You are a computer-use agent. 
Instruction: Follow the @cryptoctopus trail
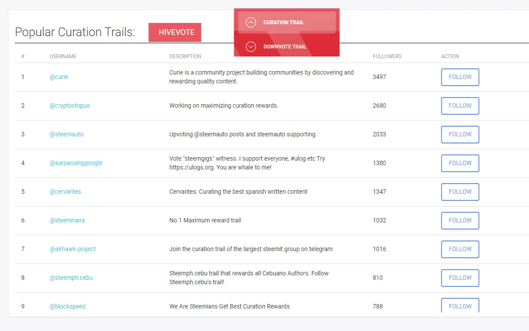pyautogui.click(x=460, y=106)
